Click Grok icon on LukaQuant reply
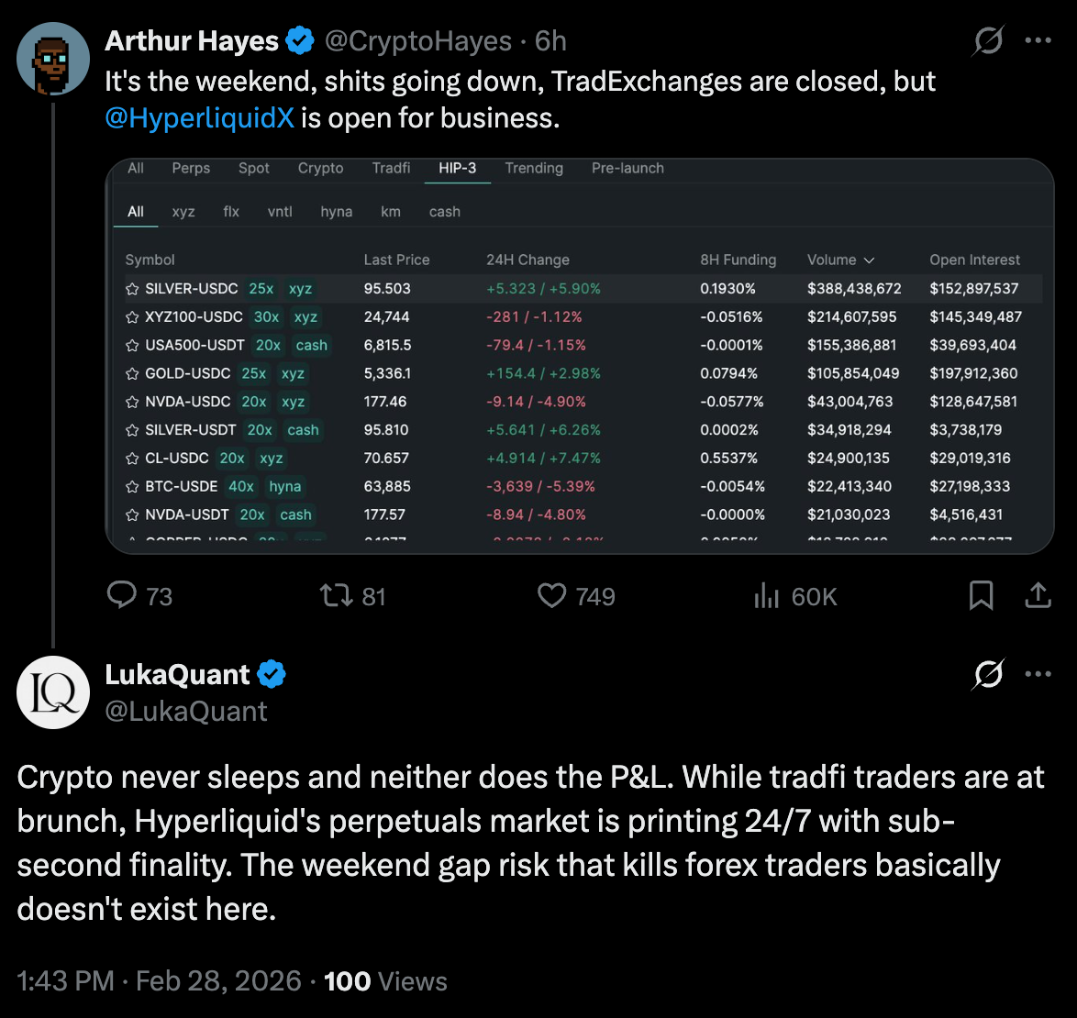The width and height of the screenshot is (1077, 1018). (988, 675)
